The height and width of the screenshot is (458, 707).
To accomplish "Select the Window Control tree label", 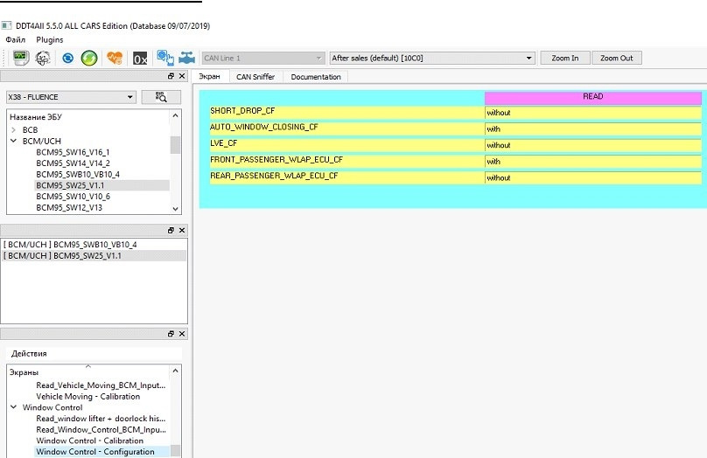I will pyautogui.click(x=52, y=407).
